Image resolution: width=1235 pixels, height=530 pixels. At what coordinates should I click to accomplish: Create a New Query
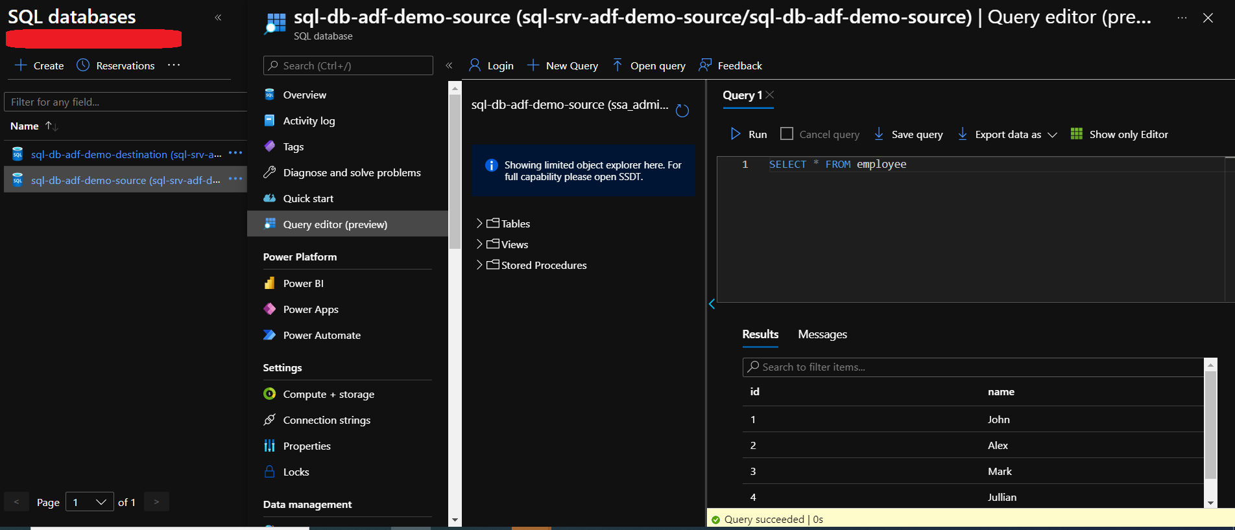[562, 65]
